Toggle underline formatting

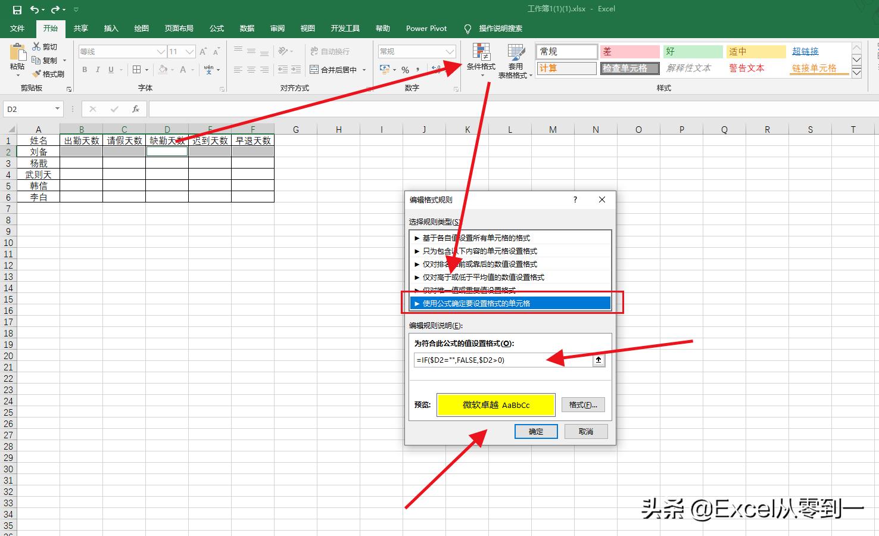tap(111, 70)
